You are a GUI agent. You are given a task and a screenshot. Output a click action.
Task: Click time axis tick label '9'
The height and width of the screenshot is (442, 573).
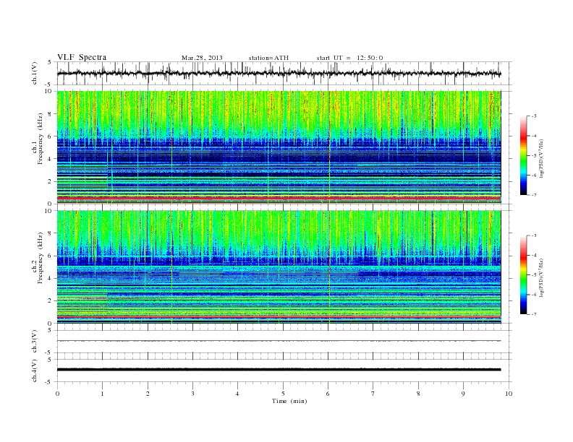pos(463,394)
